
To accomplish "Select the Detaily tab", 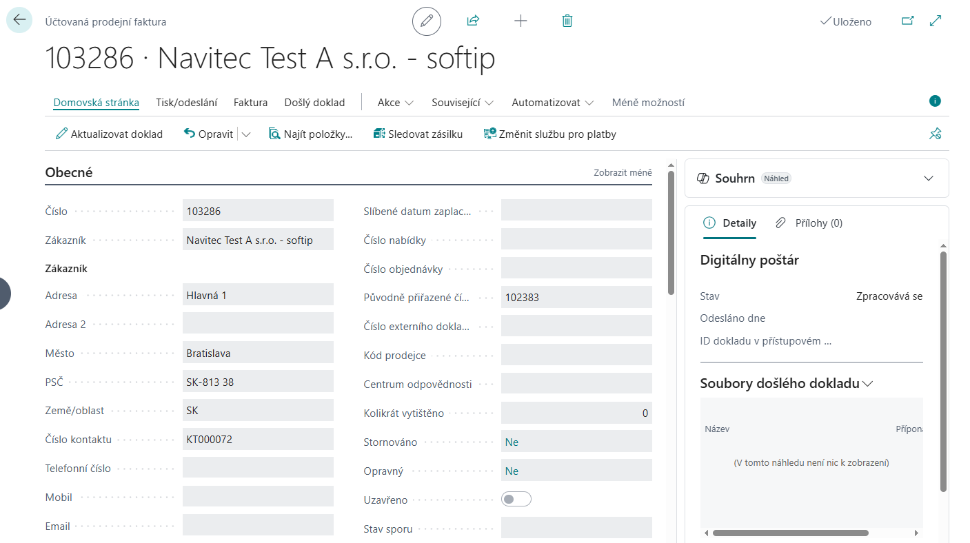I will click(x=729, y=223).
